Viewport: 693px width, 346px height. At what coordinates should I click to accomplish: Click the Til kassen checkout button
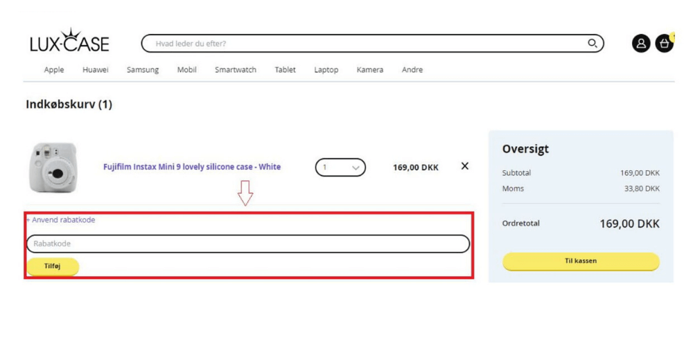point(581,262)
